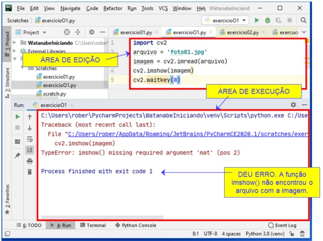
Task: Open Search Everywhere magnifier icon
Action: (303, 21)
